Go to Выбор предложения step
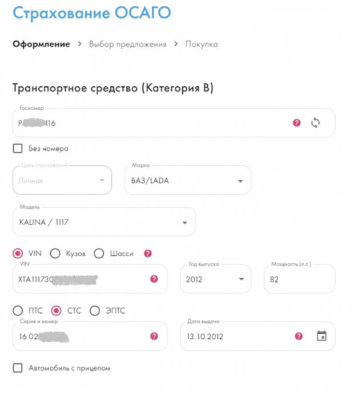Image resolution: width=354 pixels, height=396 pixels. (128, 44)
